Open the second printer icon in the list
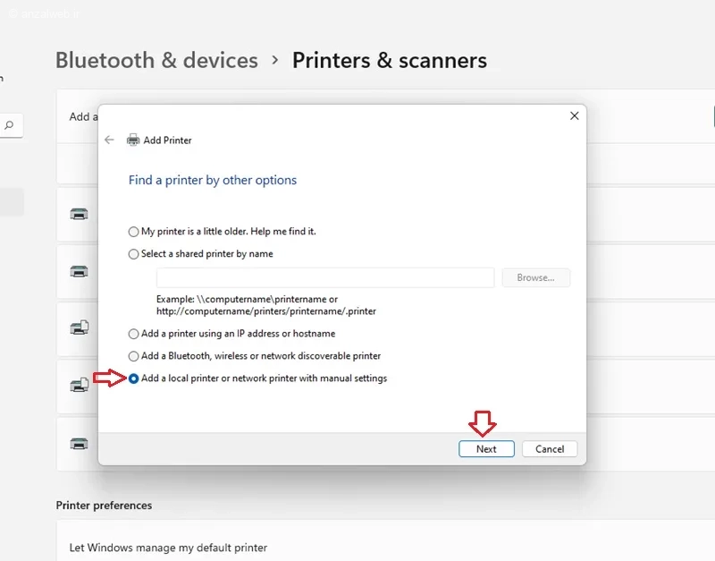 (x=79, y=271)
